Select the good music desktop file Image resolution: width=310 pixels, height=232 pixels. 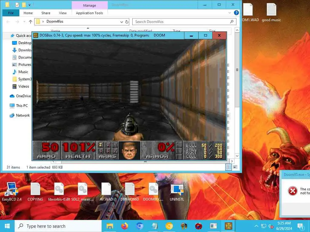click(x=271, y=12)
